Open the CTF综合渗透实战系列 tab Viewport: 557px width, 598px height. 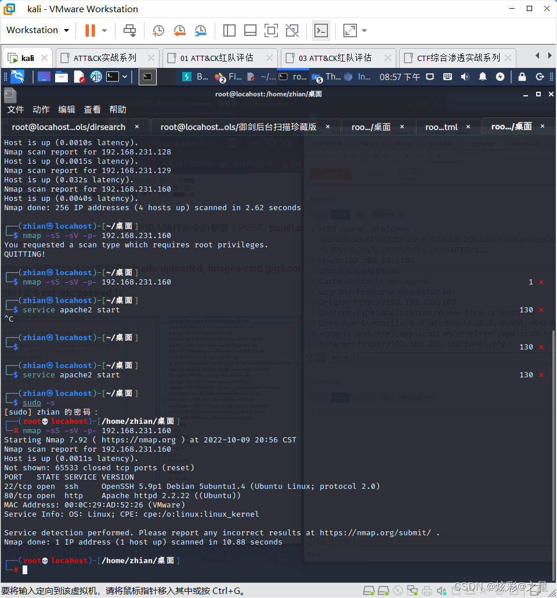click(458, 58)
